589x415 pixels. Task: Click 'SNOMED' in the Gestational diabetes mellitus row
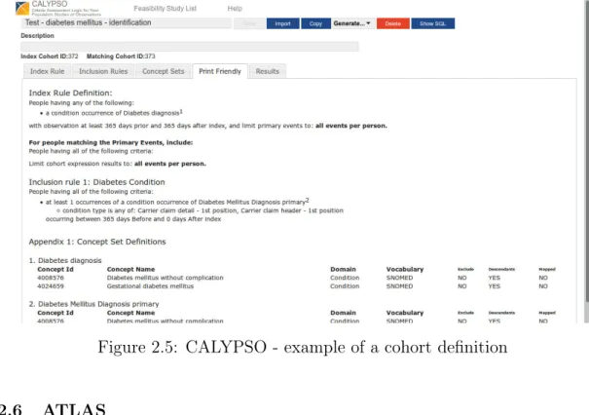click(x=399, y=286)
